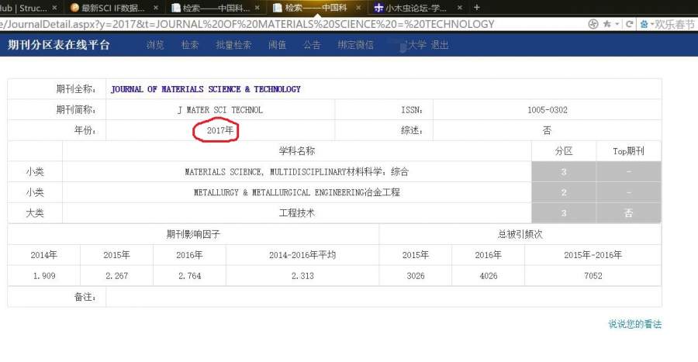Switch to the 小木虫论坛 tab

pyautogui.click(x=416, y=8)
